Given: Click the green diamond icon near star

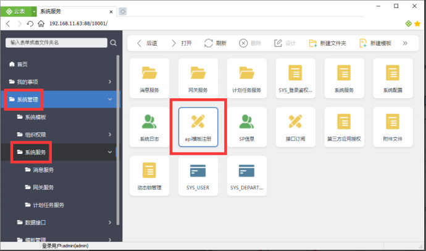Looking at the screenshot, I should click(x=408, y=23).
